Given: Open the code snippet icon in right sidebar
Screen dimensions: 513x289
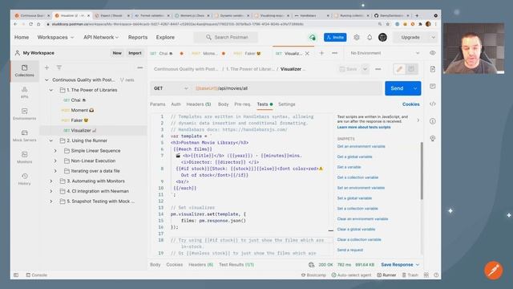Looking at the screenshot, I should click(x=433, y=104).
